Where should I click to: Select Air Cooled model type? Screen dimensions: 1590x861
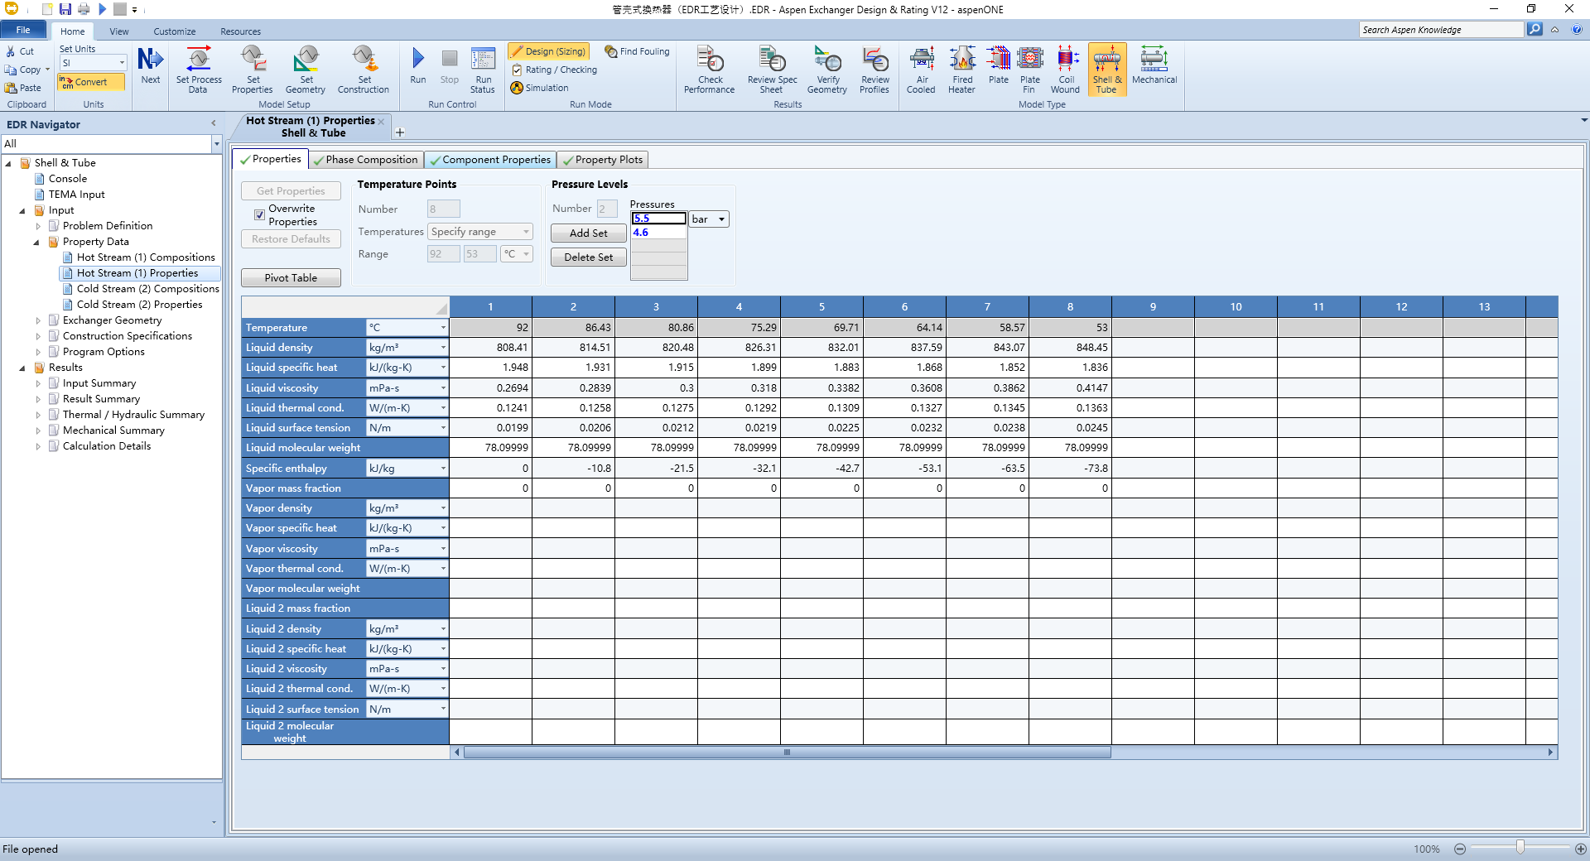(921, 70)
